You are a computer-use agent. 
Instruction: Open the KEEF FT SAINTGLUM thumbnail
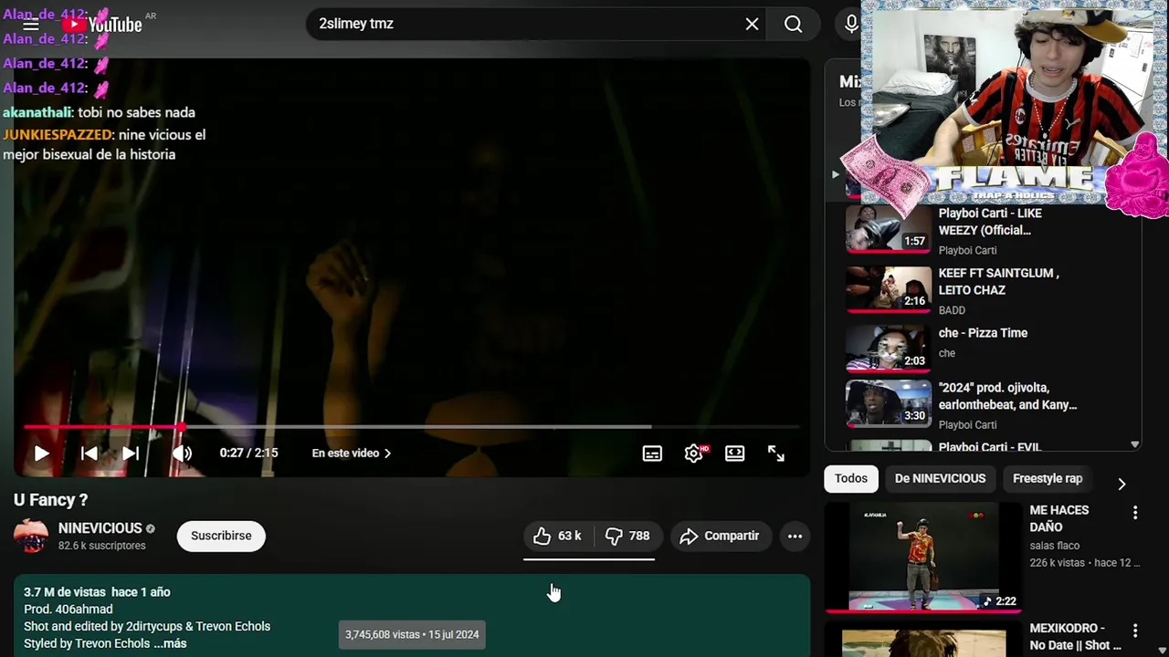pyautogui.click(x=888, y=288)
